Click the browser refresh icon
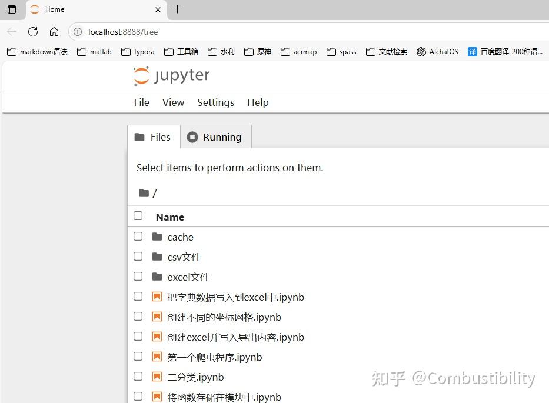549x403 pixels. click(33, 32)
